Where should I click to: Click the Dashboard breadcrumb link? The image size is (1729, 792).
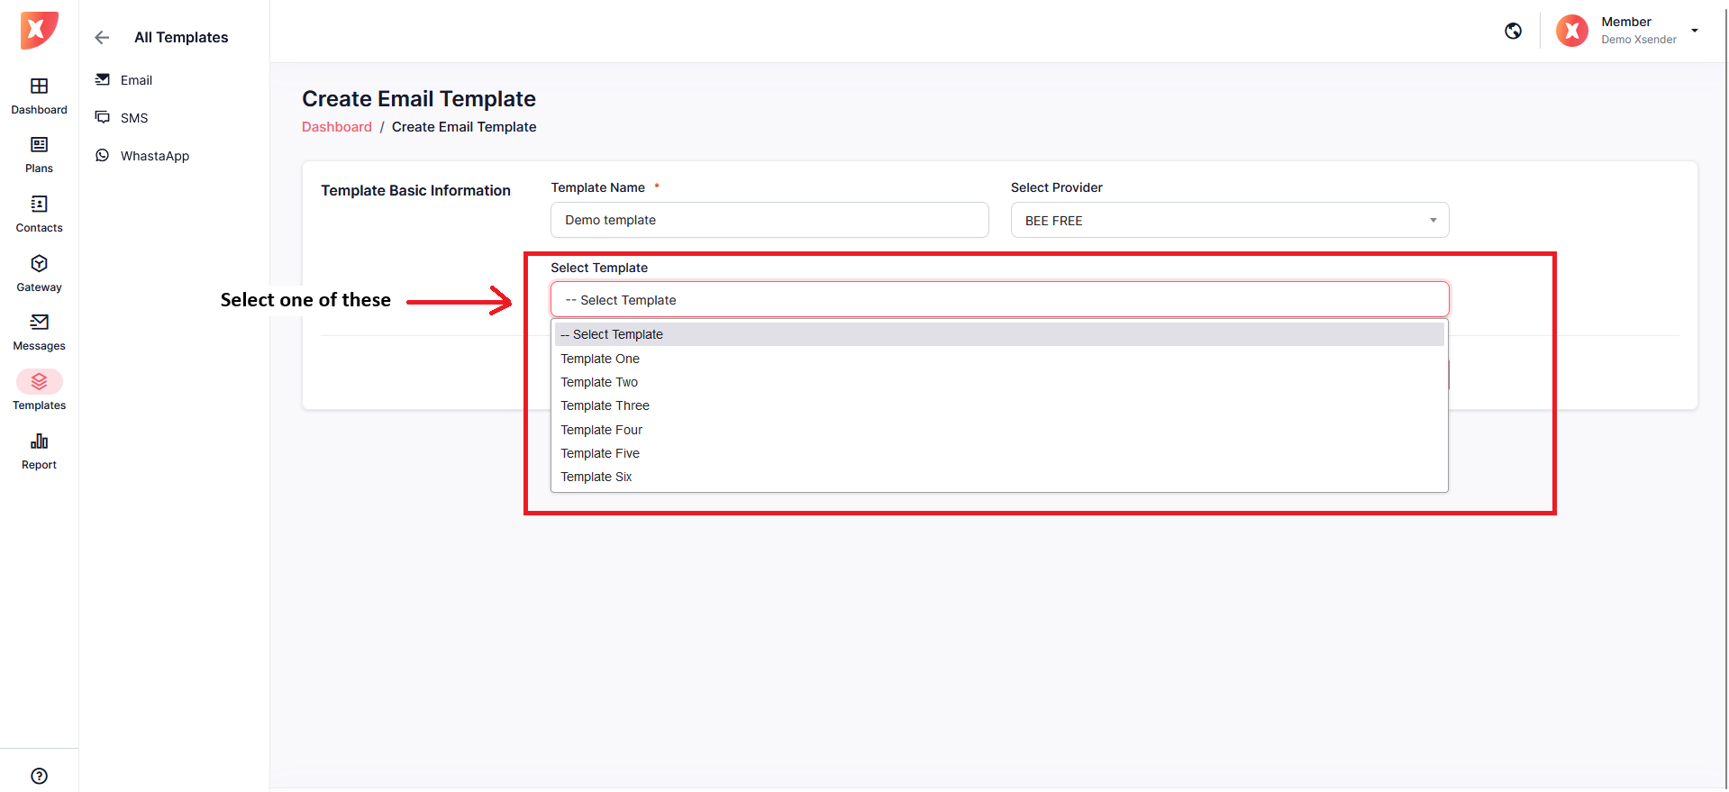pyautogui.click(x=336, y=127)
